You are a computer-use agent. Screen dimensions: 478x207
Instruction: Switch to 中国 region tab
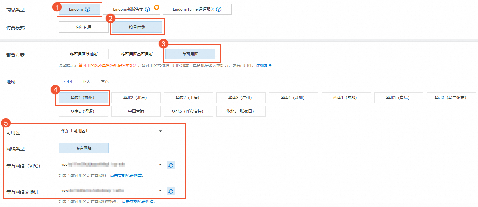pyautogui.click(x=68, y=82)
